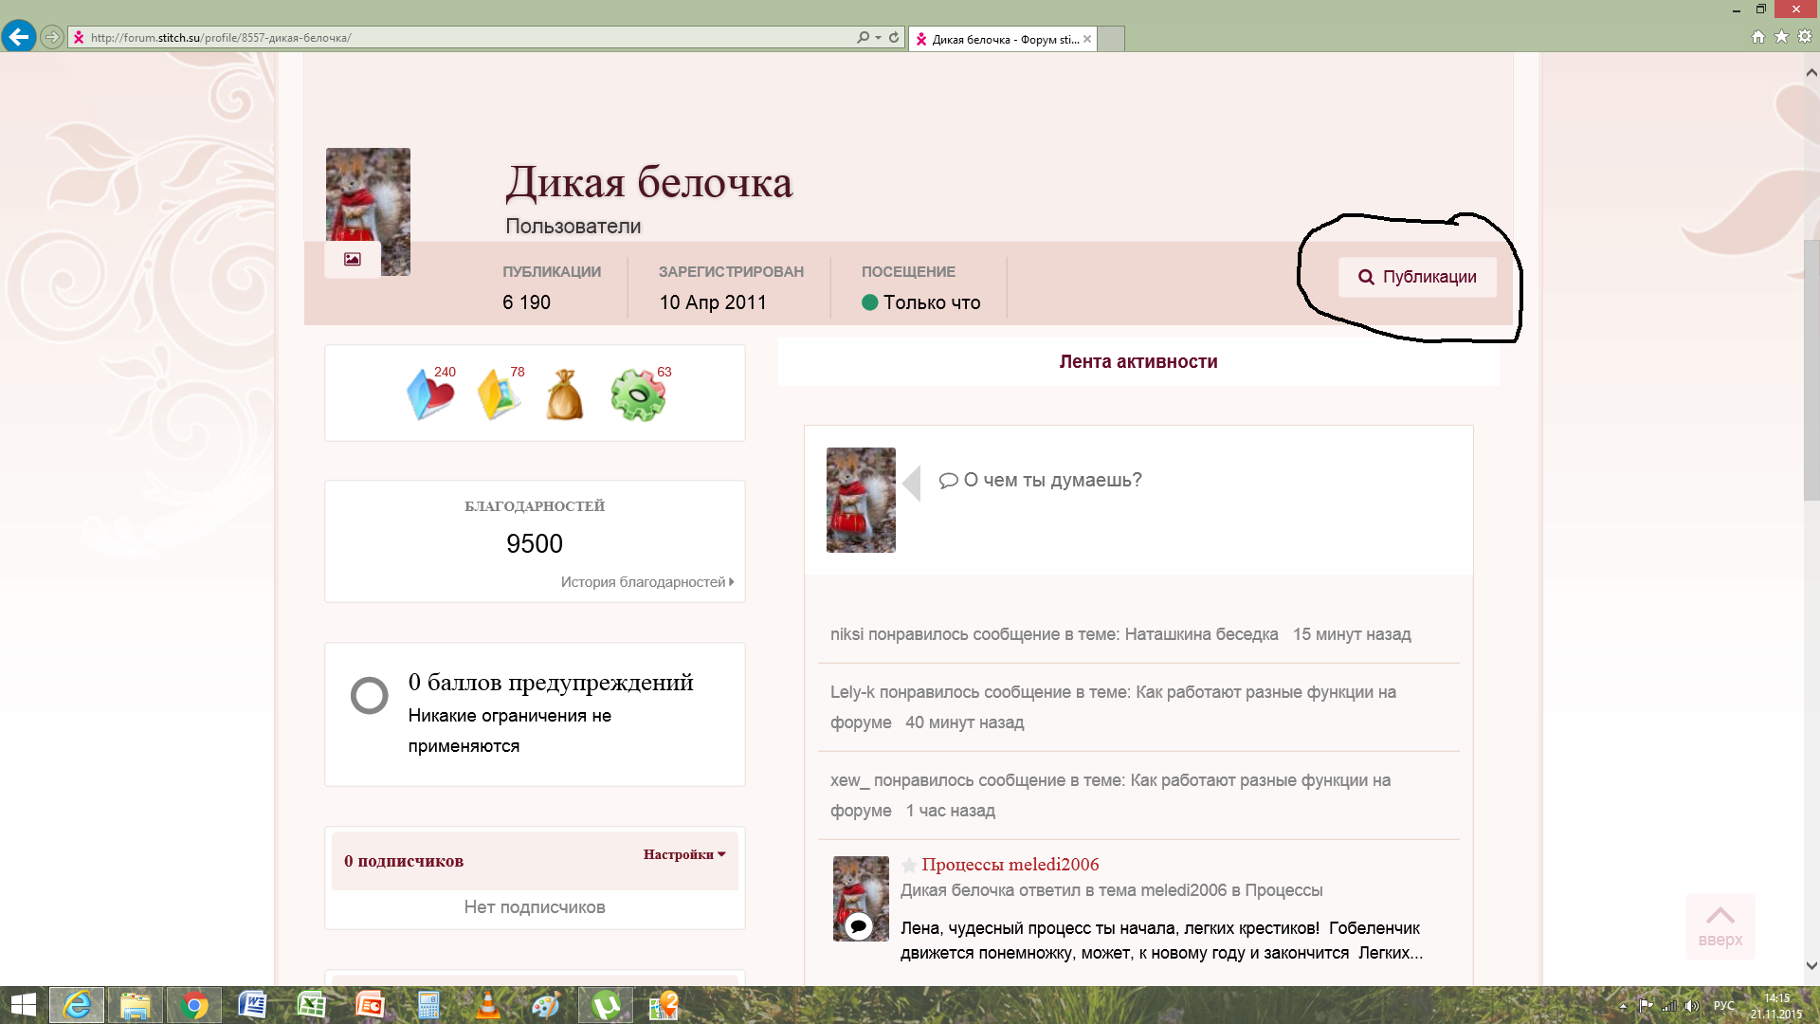Screen dimensions: 1820x1024
Task: Click the green gear icon showing 63
Action: pos(638,395)
